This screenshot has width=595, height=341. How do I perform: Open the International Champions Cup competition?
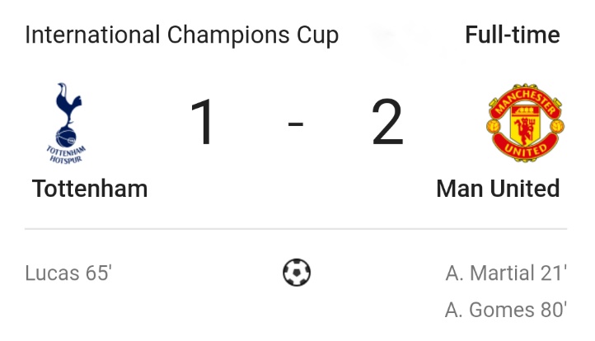pos(181,35)
